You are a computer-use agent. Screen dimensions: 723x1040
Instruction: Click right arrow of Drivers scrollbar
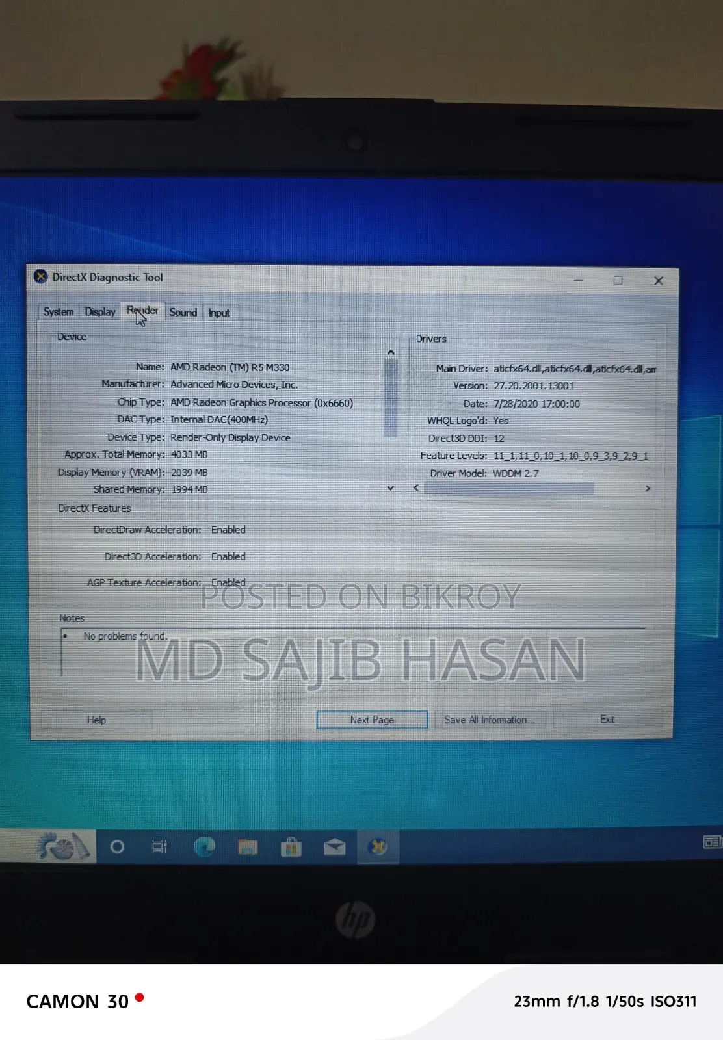648,488
